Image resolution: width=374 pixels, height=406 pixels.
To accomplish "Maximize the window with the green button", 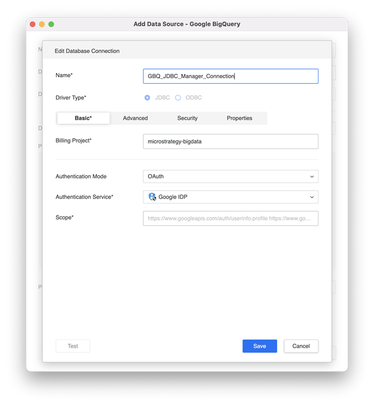I will 51,25.
